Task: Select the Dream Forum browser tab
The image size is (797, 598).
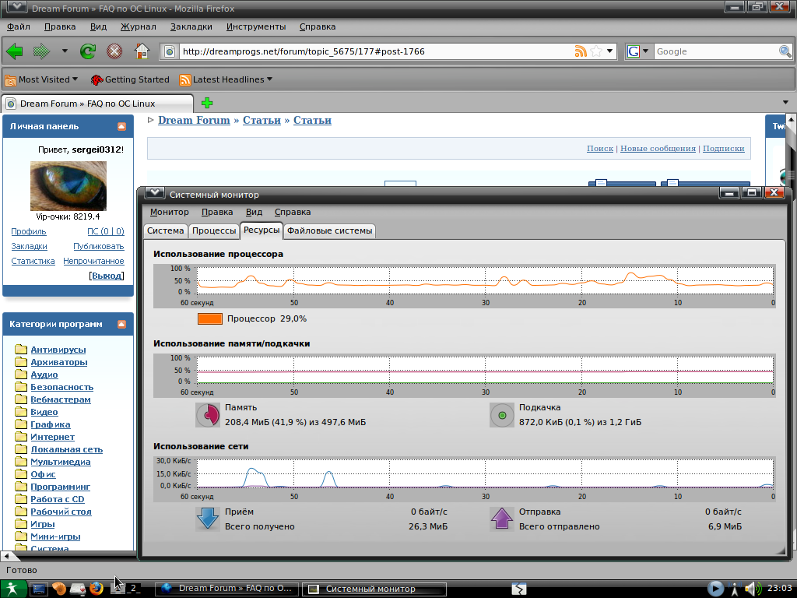Action: click(97, 104)
